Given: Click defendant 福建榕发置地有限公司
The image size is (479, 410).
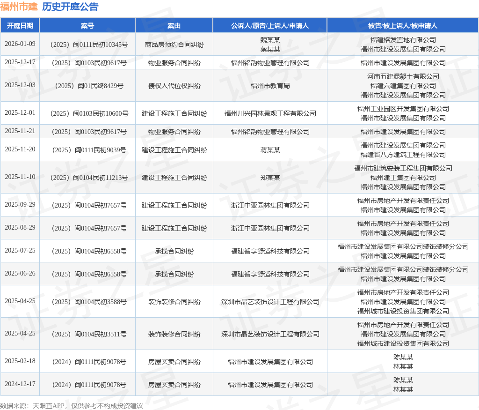Looking at the screenshot, I should [x=403, y=40].
